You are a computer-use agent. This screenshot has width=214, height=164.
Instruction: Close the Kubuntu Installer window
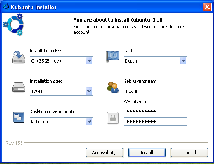pos(207,7)
